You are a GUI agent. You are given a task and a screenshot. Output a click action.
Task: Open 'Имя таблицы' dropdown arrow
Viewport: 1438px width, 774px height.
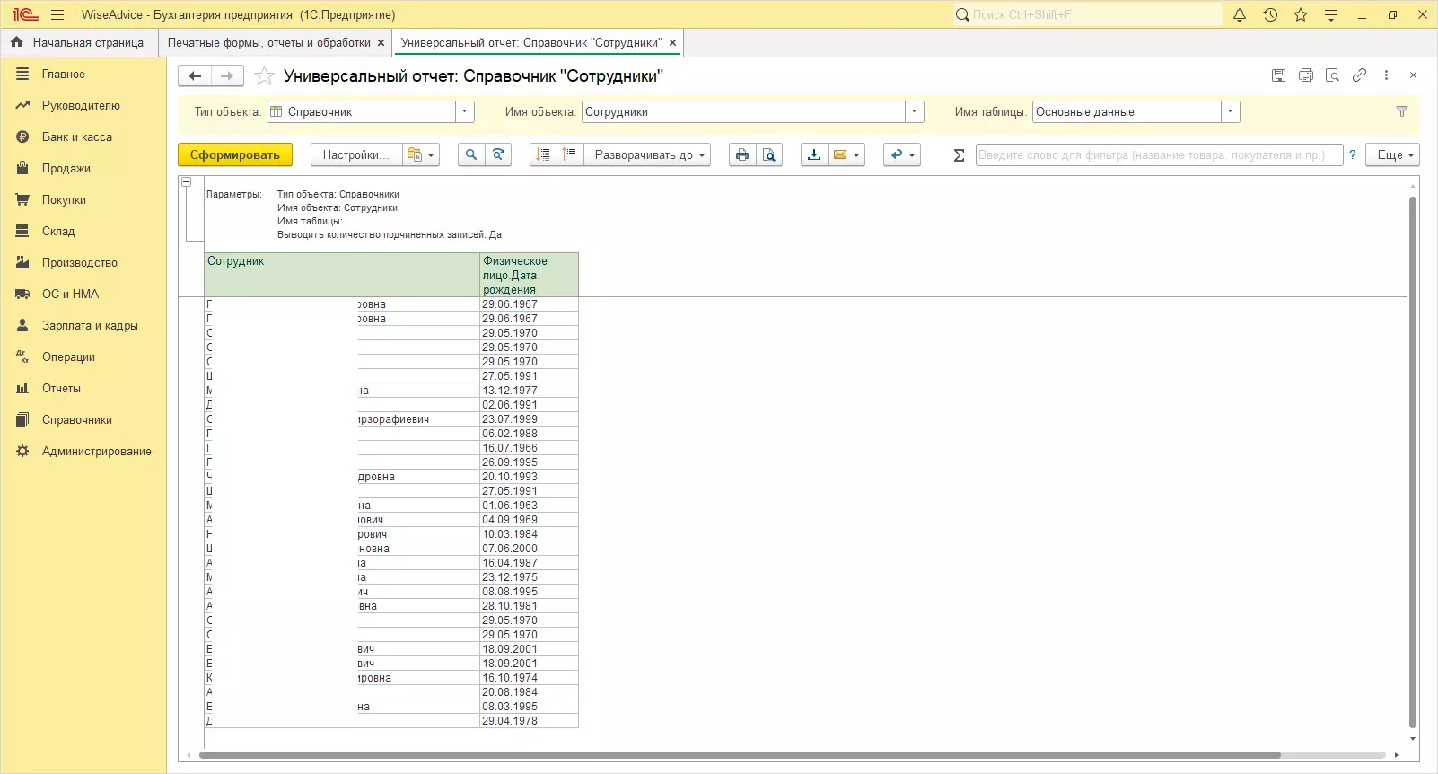pyautogui.click(x=1230, y=112)
